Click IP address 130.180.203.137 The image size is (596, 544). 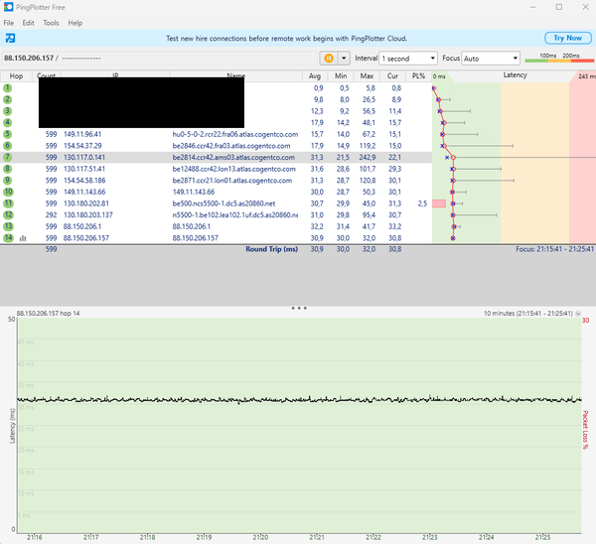point(88,215)
